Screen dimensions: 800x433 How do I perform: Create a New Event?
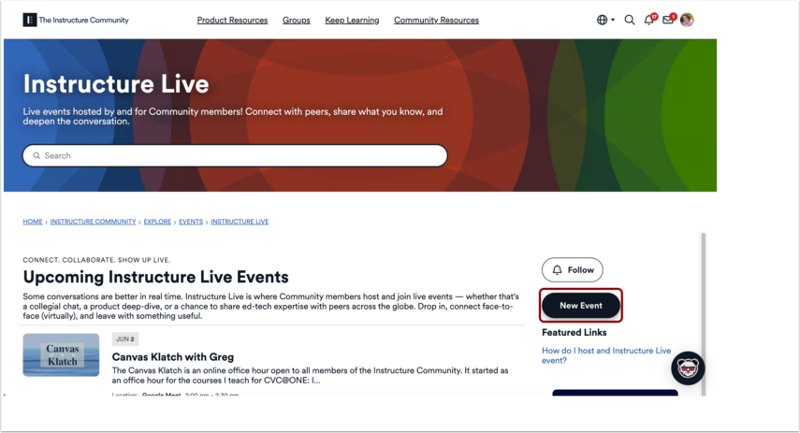(x=581, y=306)
